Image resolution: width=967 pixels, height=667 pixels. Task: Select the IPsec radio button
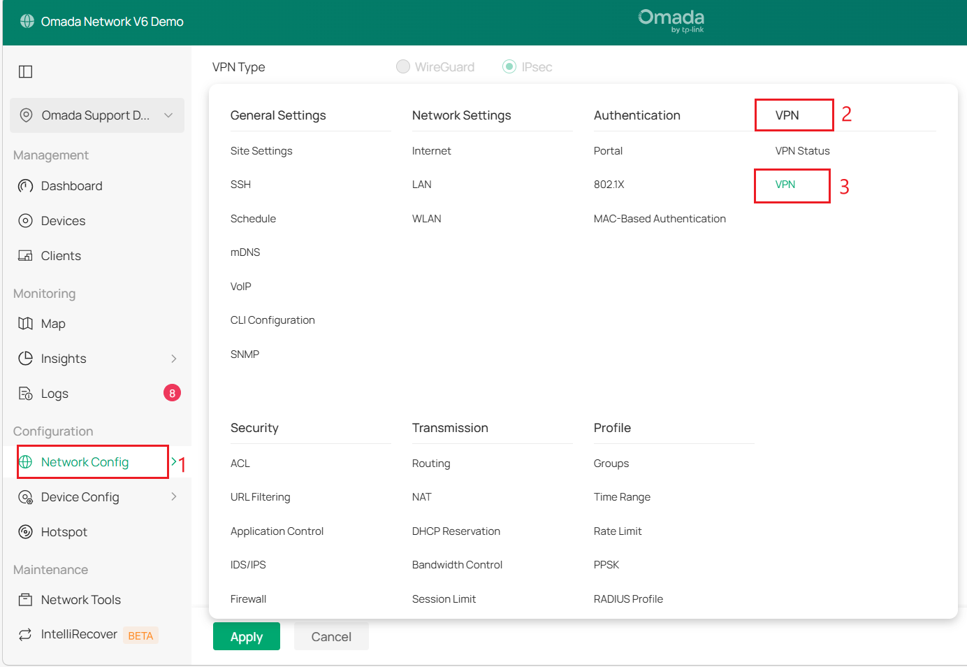pyautogui.click(x=509, y=67)
